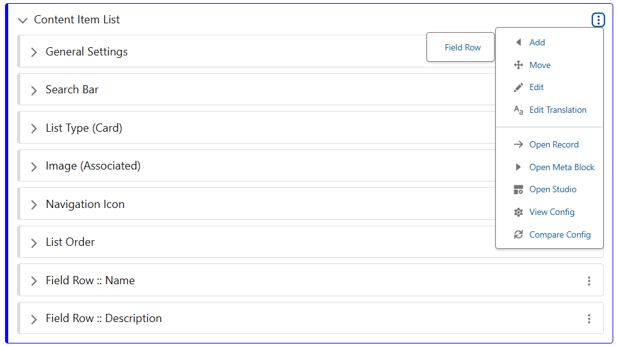Click the Field Row submenu button

coord(462,47)
